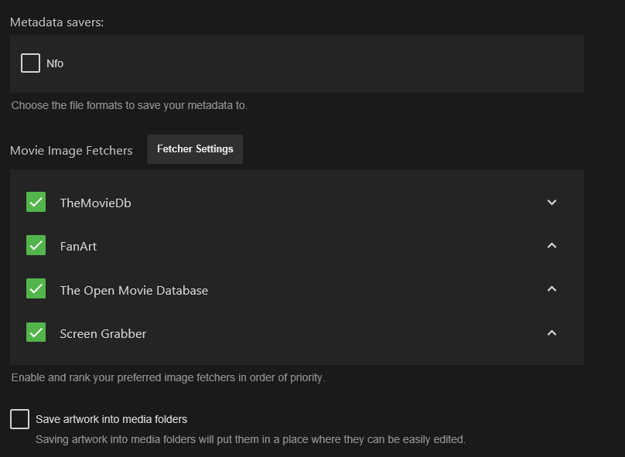625x457 pixels.
Task: Turn off the Screen Grabber checkbox
Action: pyautogui.click(x=36, y=333)
